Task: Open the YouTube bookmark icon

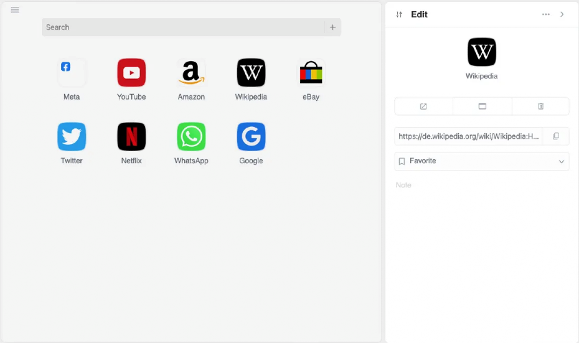Action: pyautogui.click(x=131, y=73)
